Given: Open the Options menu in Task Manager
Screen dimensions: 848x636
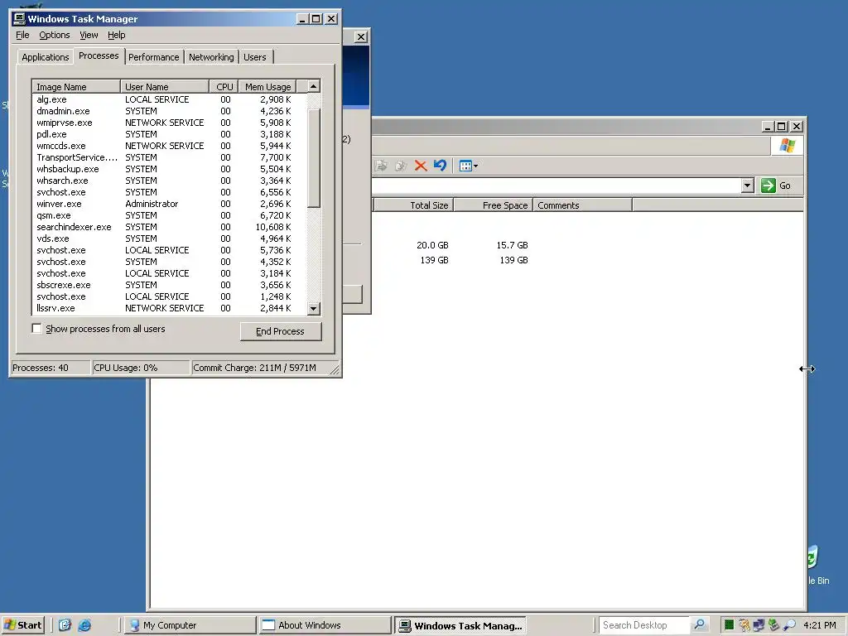Looking at the screenshot, I should click(x=54, y=35).
